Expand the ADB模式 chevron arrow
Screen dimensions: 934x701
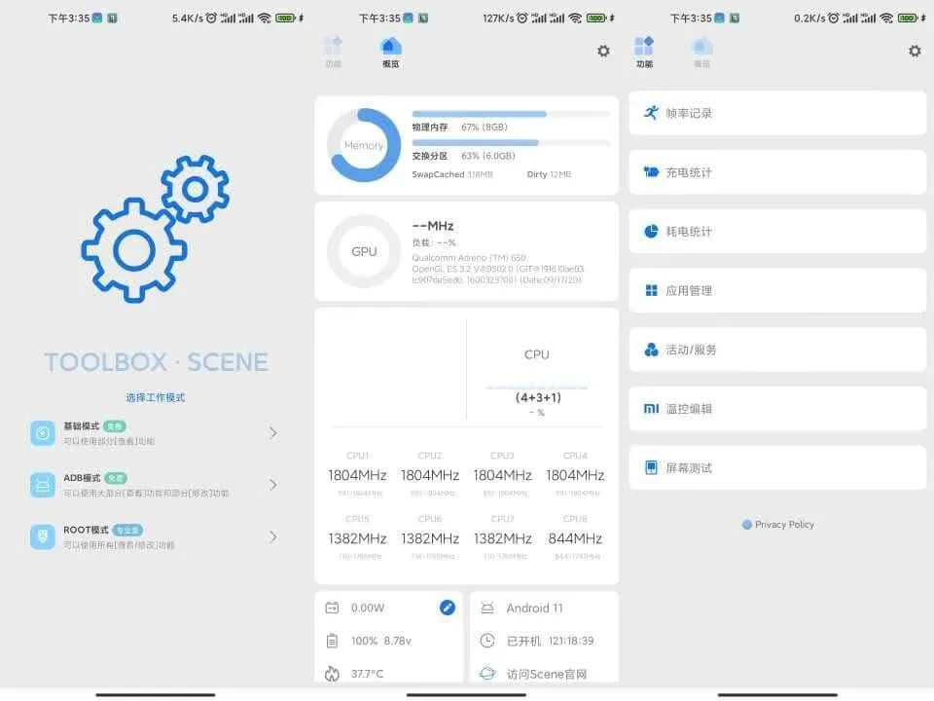[273, 485]
